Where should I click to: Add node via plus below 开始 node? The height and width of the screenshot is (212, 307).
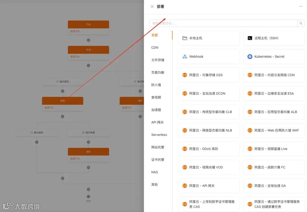pos(88,40)
